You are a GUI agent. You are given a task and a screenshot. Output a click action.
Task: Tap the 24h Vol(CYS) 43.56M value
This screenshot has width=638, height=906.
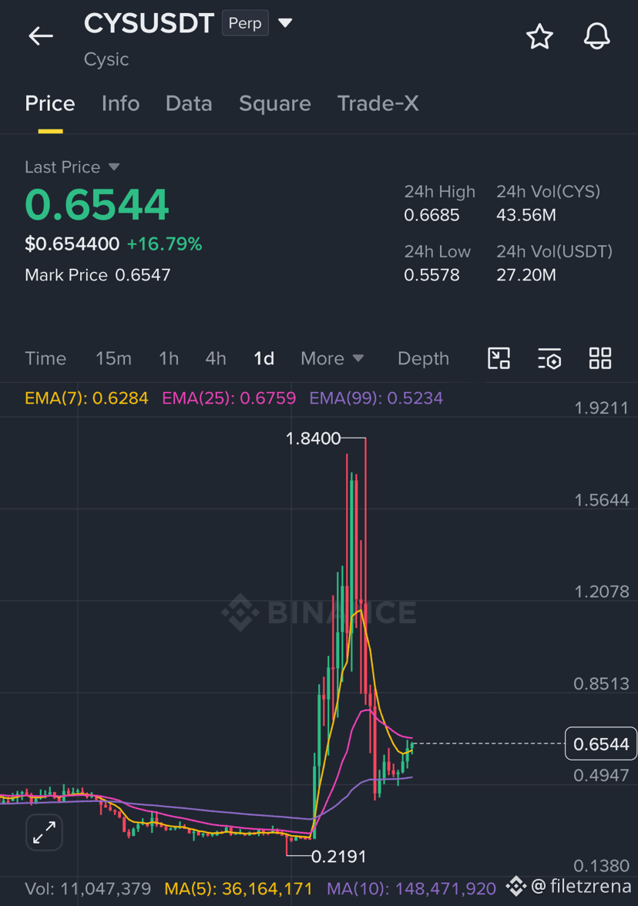526,215
